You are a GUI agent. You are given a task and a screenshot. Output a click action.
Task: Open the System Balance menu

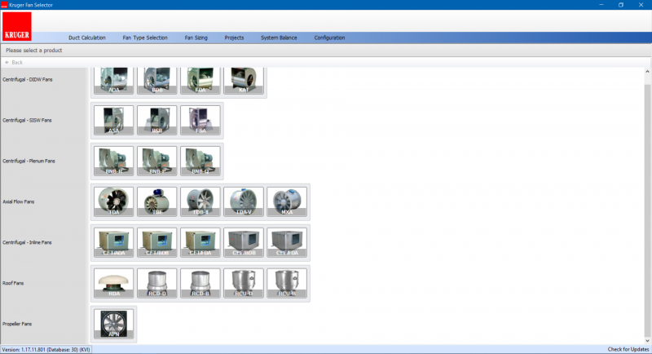pos(279,38)
